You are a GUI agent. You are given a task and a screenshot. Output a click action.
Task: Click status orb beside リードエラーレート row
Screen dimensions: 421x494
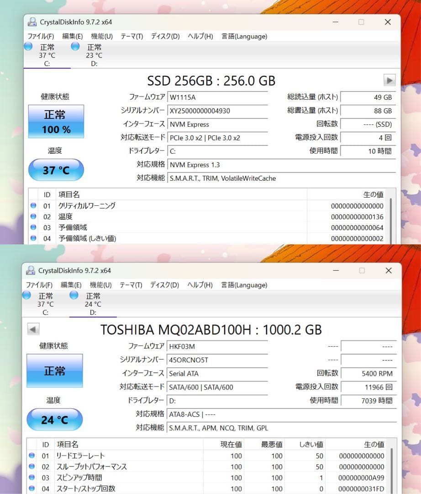point(32,456)
